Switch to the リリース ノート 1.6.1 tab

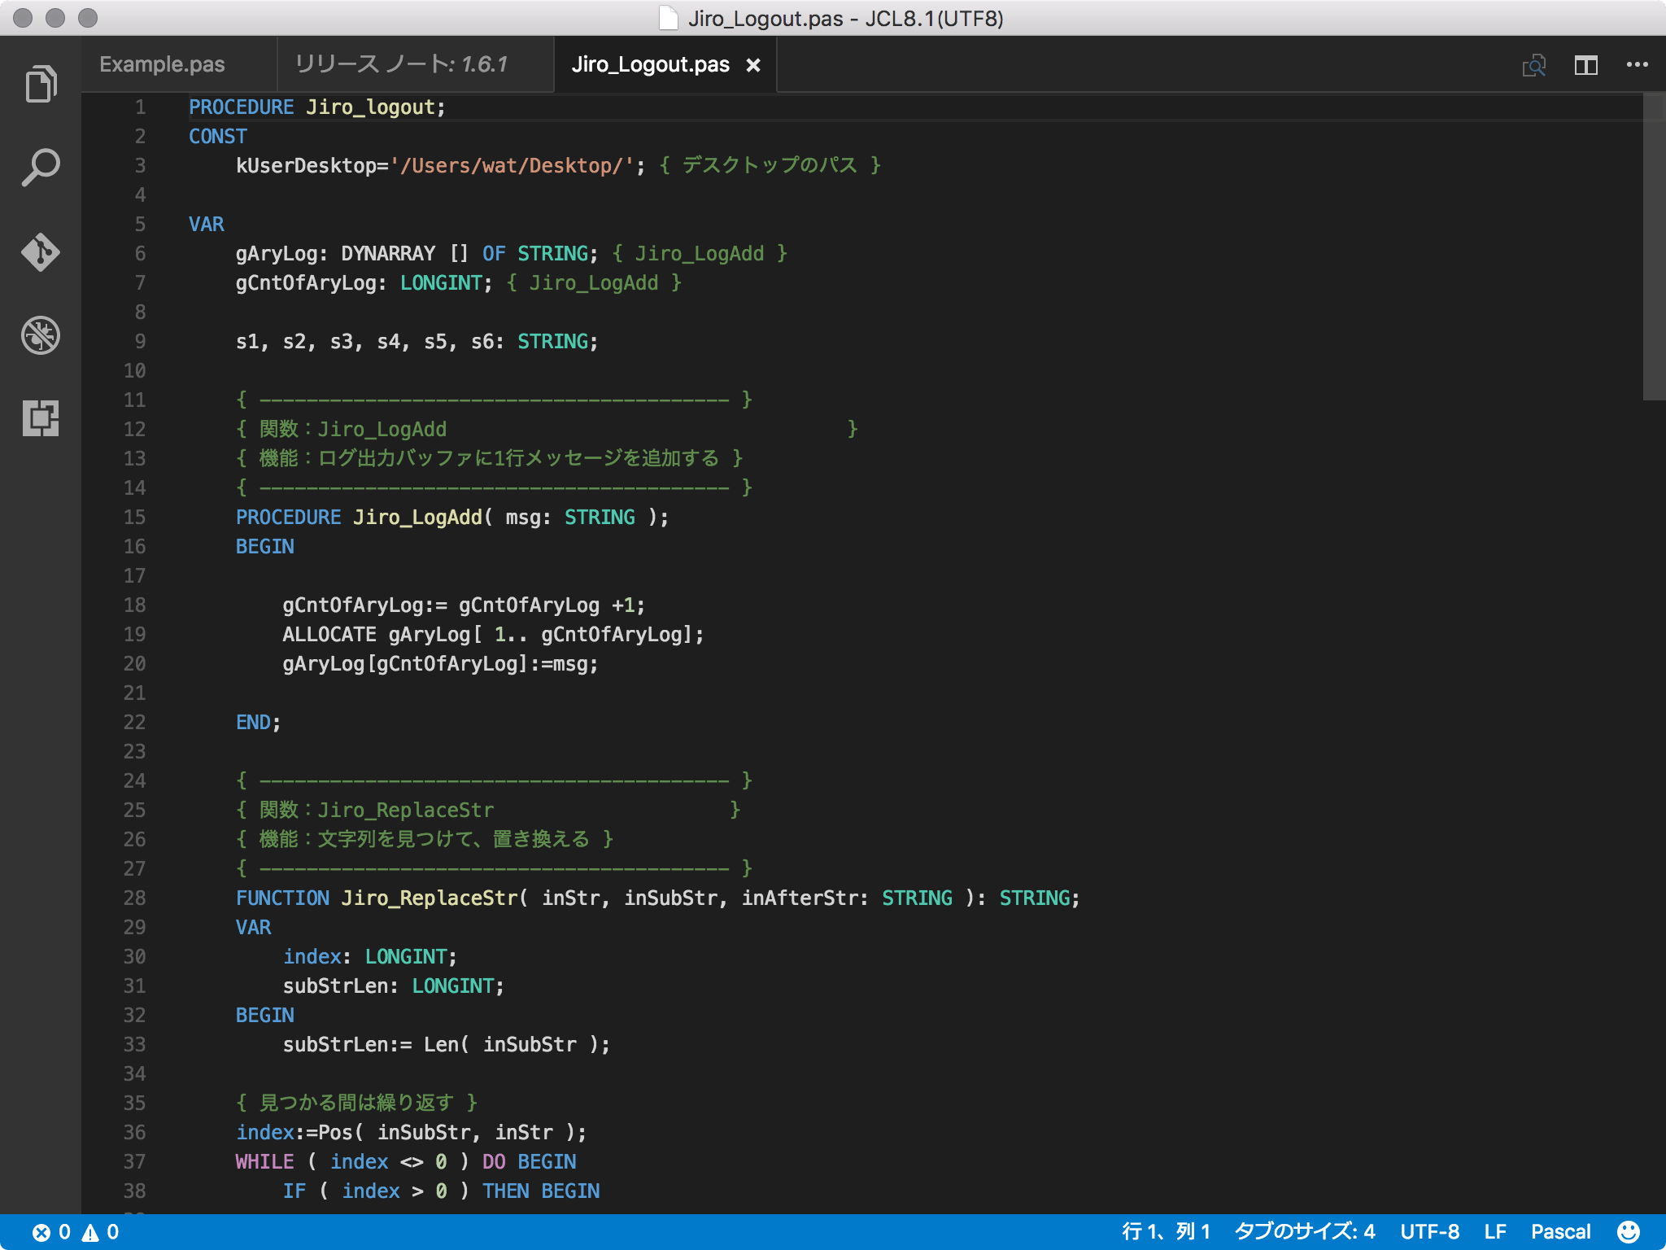[x=401, y=65]
